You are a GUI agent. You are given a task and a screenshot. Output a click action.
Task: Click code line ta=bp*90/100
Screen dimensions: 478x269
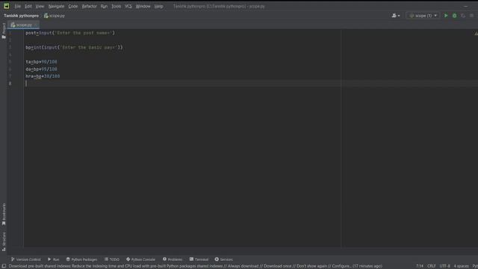(x=41, y=61)
